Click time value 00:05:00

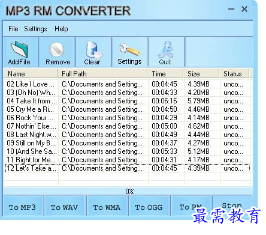164,126
